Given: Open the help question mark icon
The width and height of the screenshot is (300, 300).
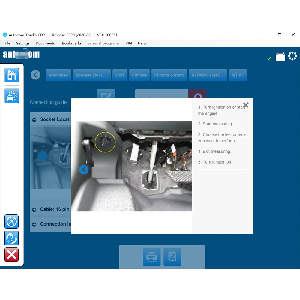Looking at the screenshot, I should click(11, 238).
